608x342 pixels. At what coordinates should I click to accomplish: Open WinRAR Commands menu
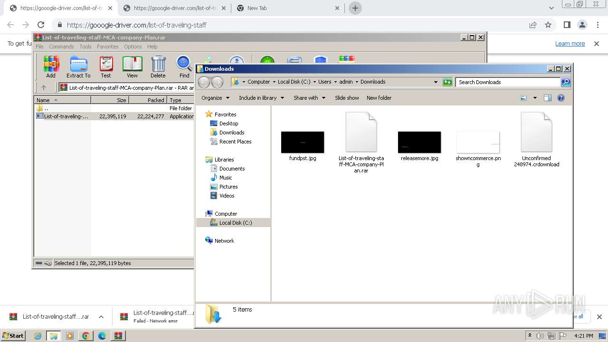click(61, 47)
